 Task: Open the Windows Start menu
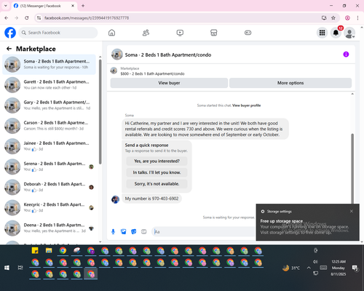click(7, 268)
